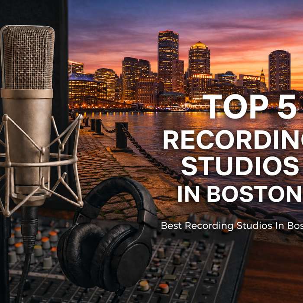Click the 'TOP 5' headline text
The image size is (303, 303).
tap(249, 106)
